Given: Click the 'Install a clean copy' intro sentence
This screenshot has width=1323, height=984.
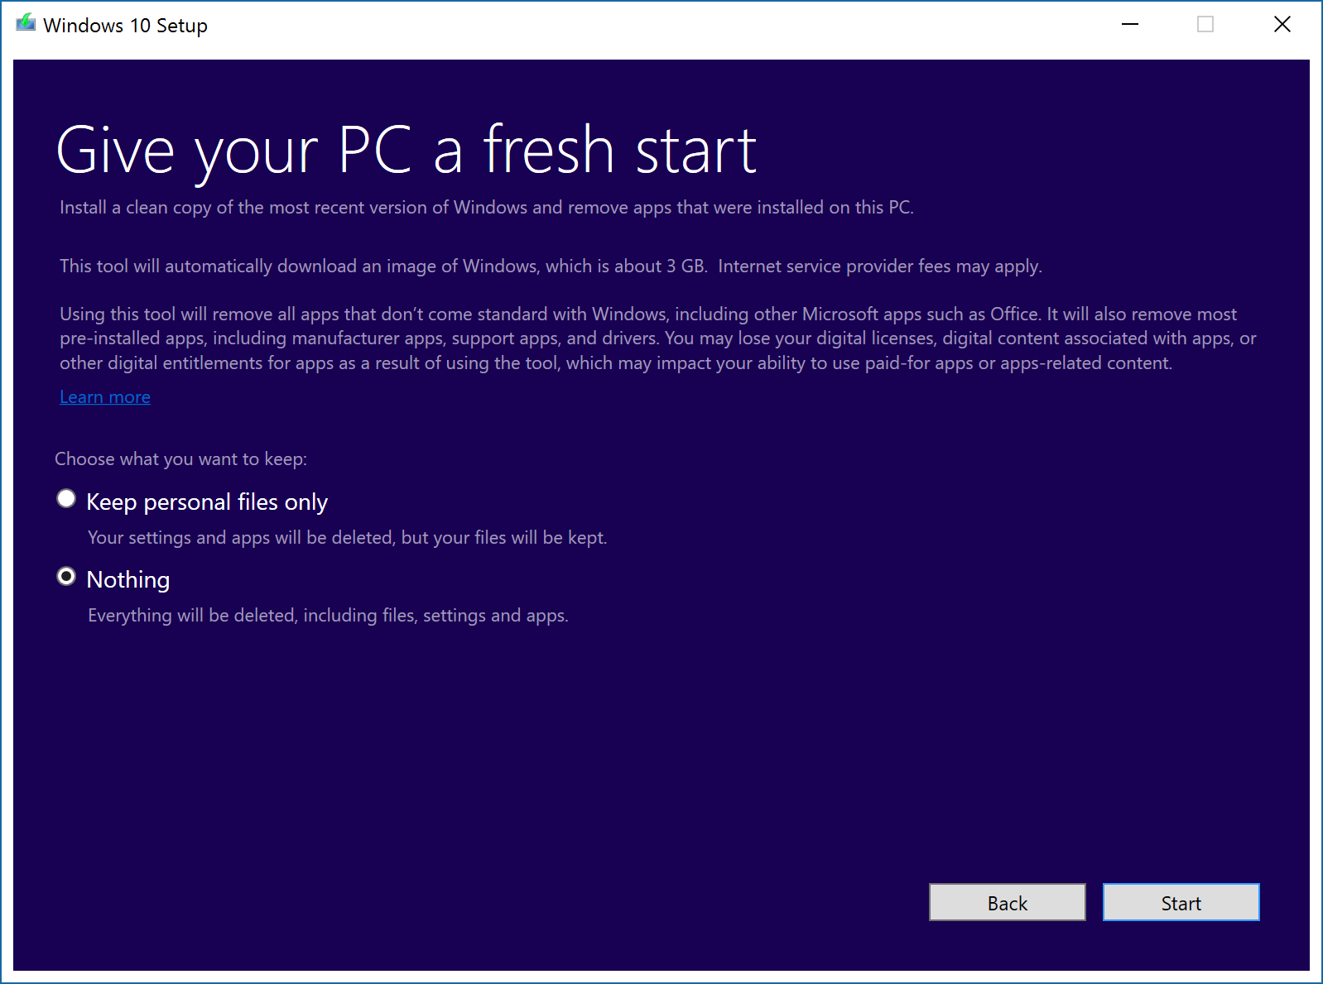Looking at the screenshot, I should pyautogui.click(x=486, y=208).
